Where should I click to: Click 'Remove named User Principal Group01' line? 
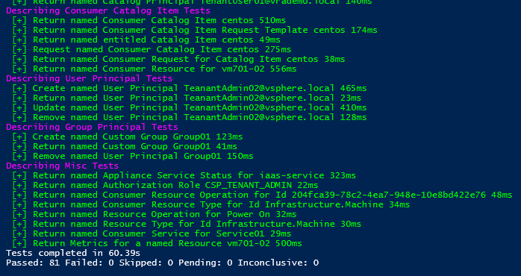point(133,156)
